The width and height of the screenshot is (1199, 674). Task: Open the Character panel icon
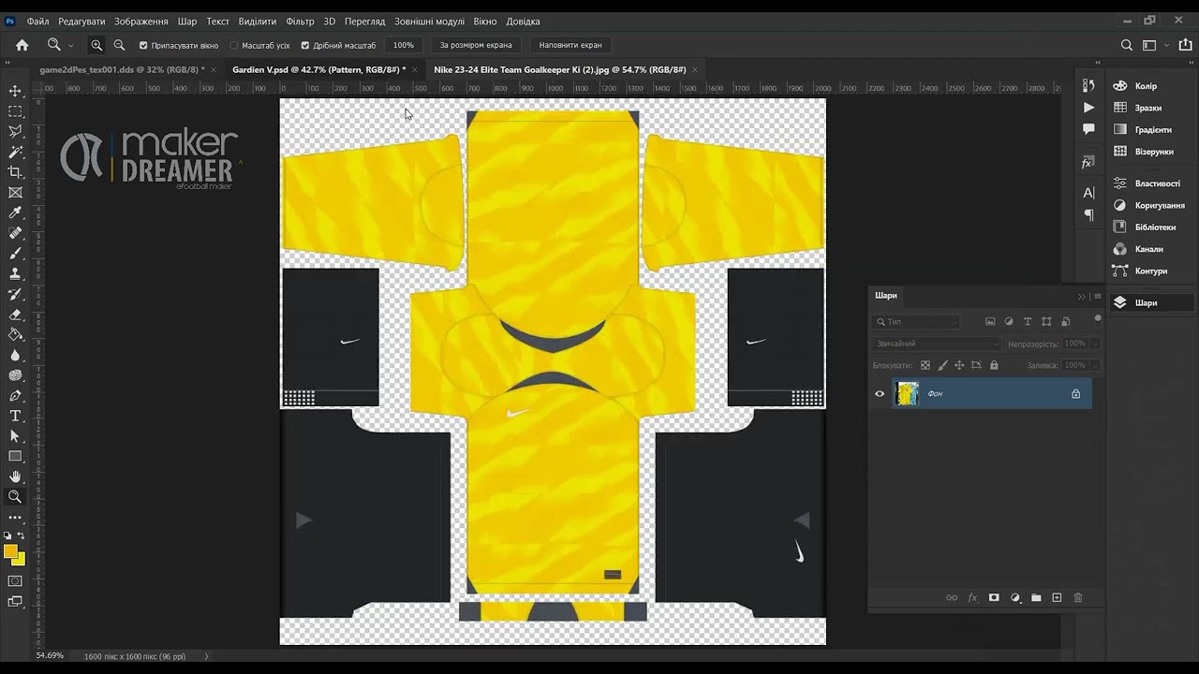pyautogui.click(x=1088, y=193)
